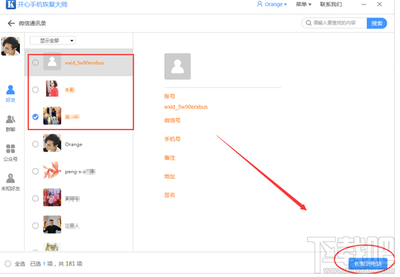This screenshot has width=400, height=277.
Task: Click the Orange account user icon
Action: pos(259,4)
